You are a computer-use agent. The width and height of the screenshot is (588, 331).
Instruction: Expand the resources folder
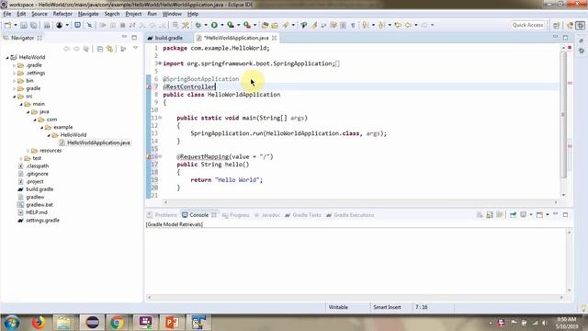(28, 151)
